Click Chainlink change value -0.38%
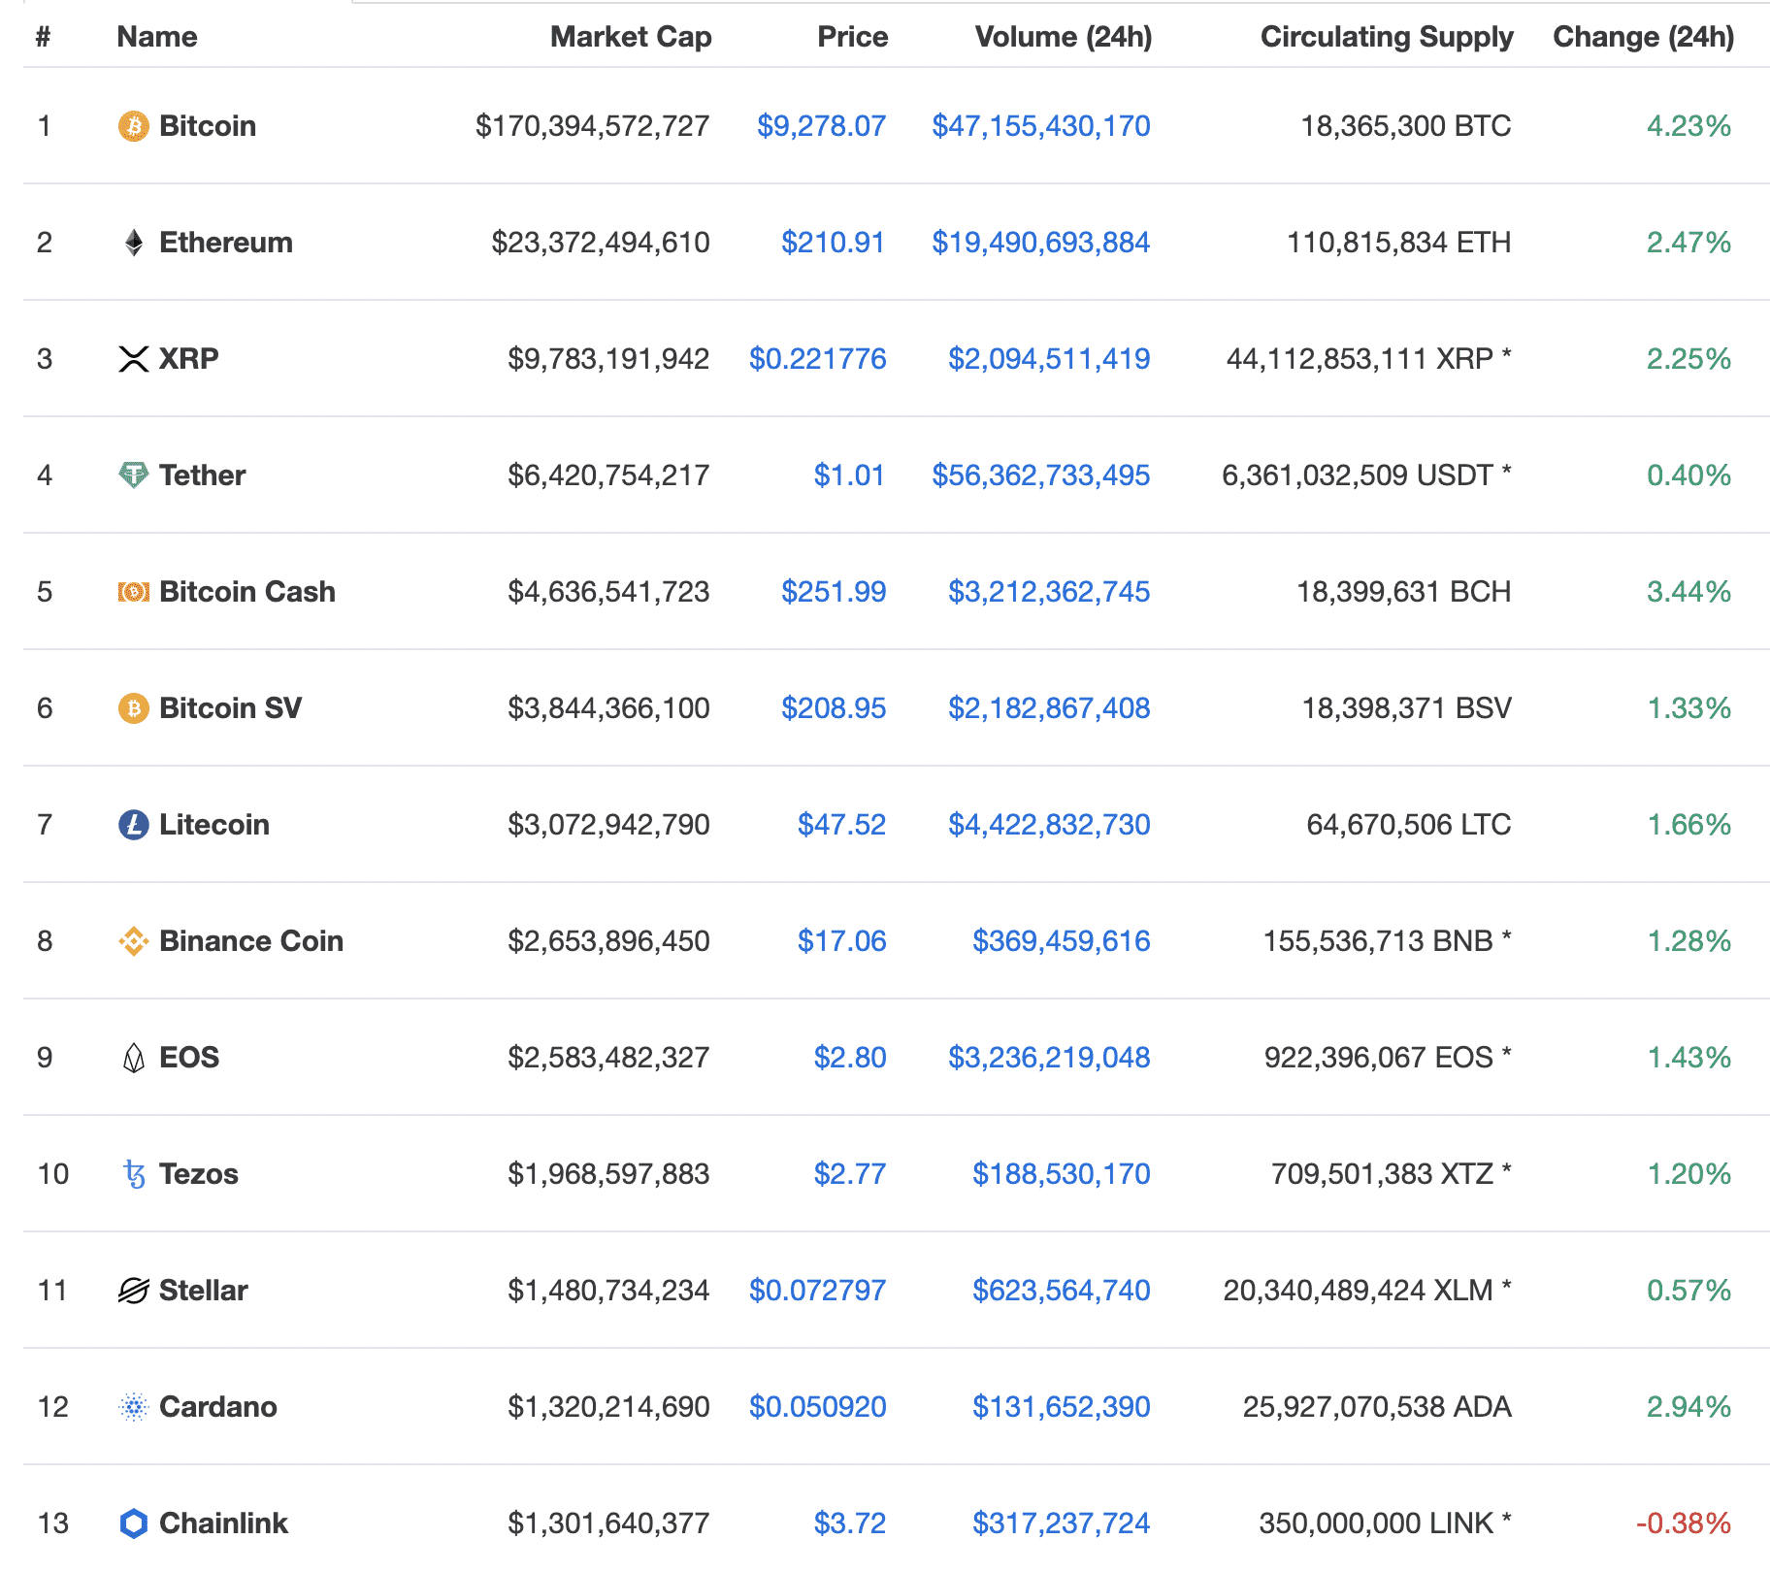 [x=1684, y=1523]
